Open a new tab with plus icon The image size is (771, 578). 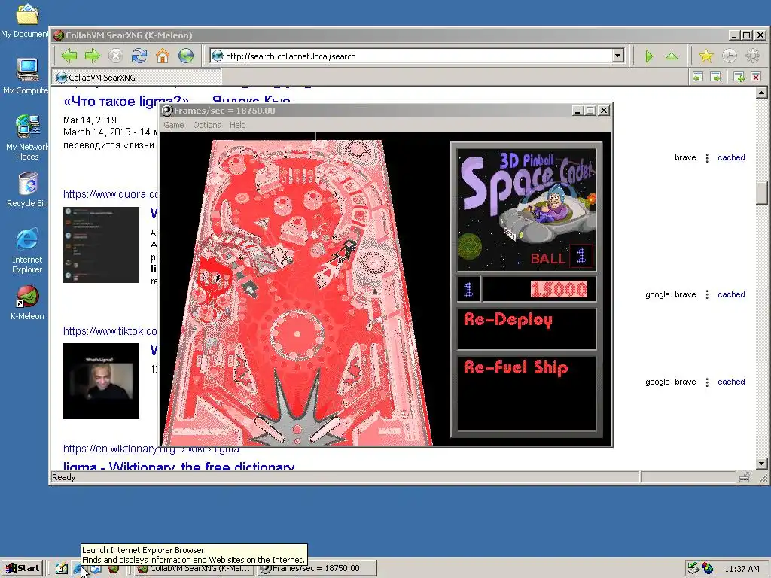coord(739,77)
